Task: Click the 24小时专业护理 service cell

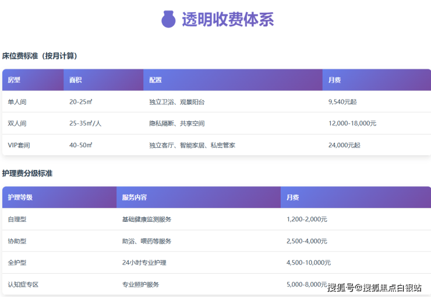Action: (144, 263)
